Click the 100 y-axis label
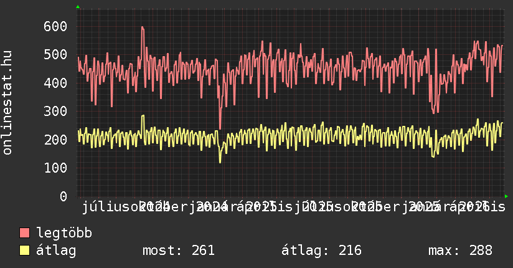 pyautogui.click(x=55, y=168)
